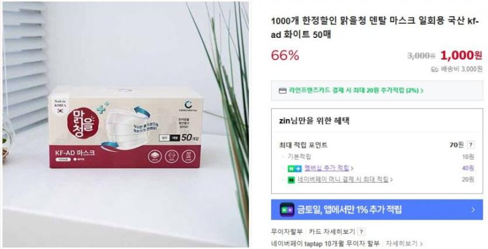Click the N+ membership badge icon

[x=295, y=169]
